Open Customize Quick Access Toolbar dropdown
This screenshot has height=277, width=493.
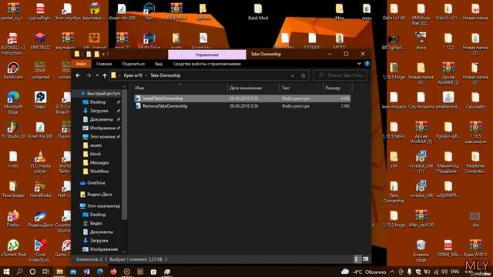click(x=103, y=55)
